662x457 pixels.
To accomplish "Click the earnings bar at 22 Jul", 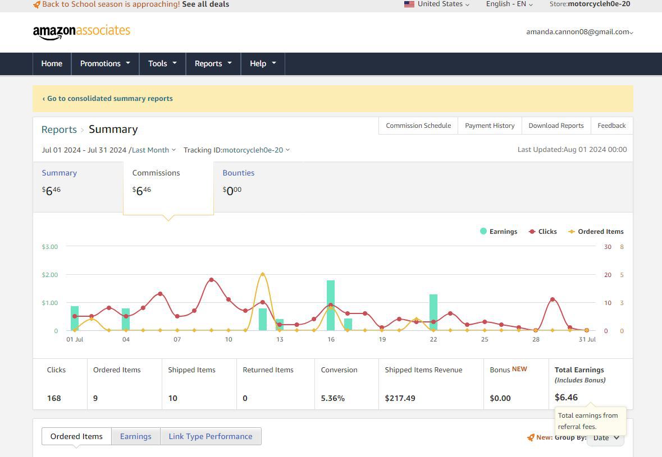I will pos(433,312).
